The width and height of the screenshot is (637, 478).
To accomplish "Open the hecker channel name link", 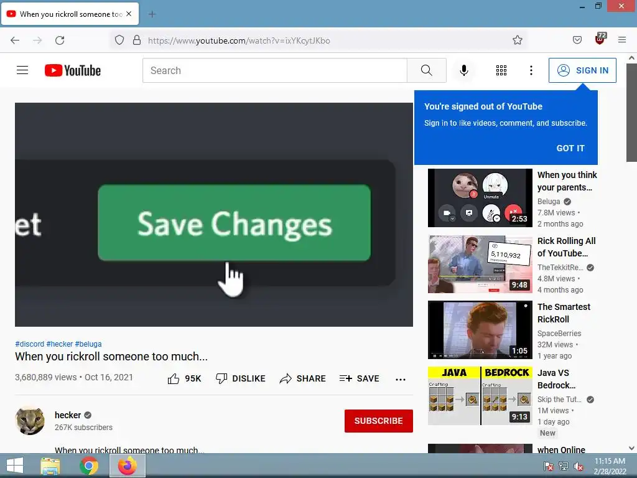I will click(x=68, y=415).
